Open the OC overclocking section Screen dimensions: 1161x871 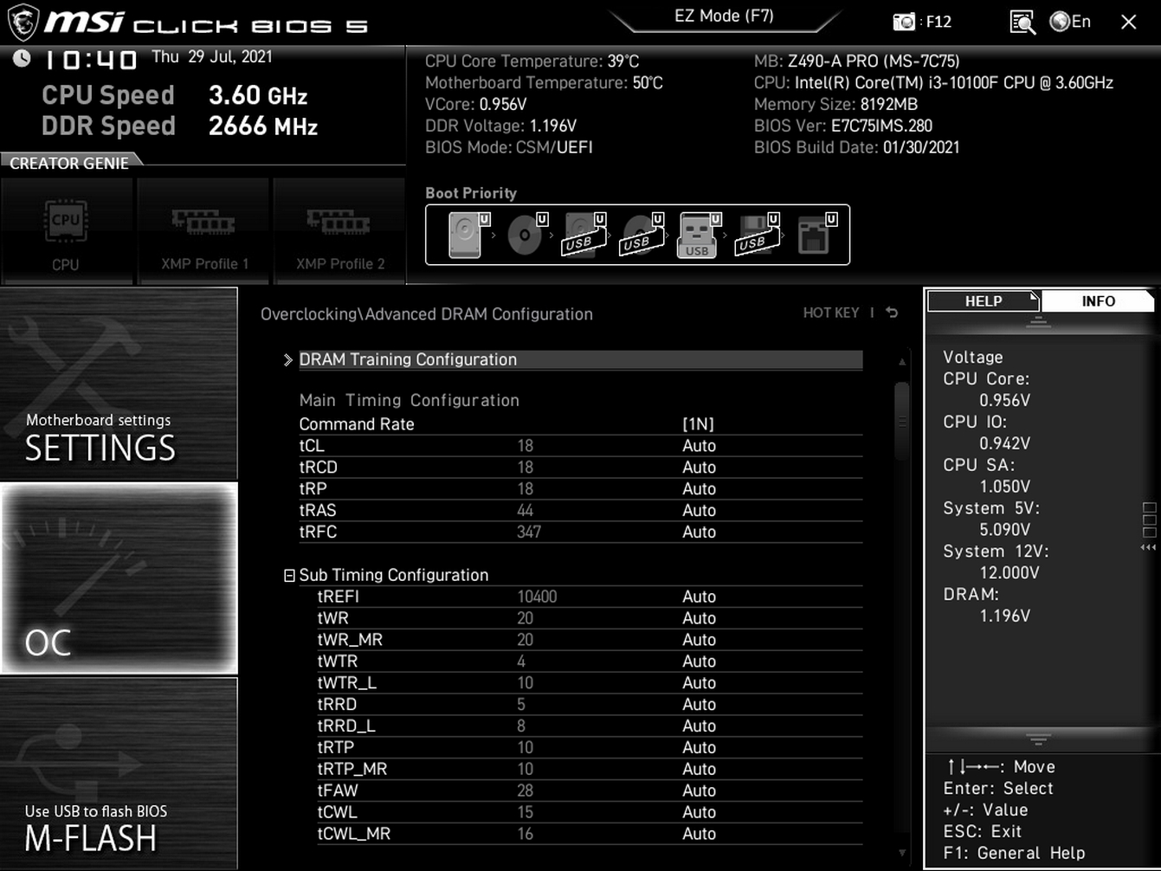(x=119, y=578)
